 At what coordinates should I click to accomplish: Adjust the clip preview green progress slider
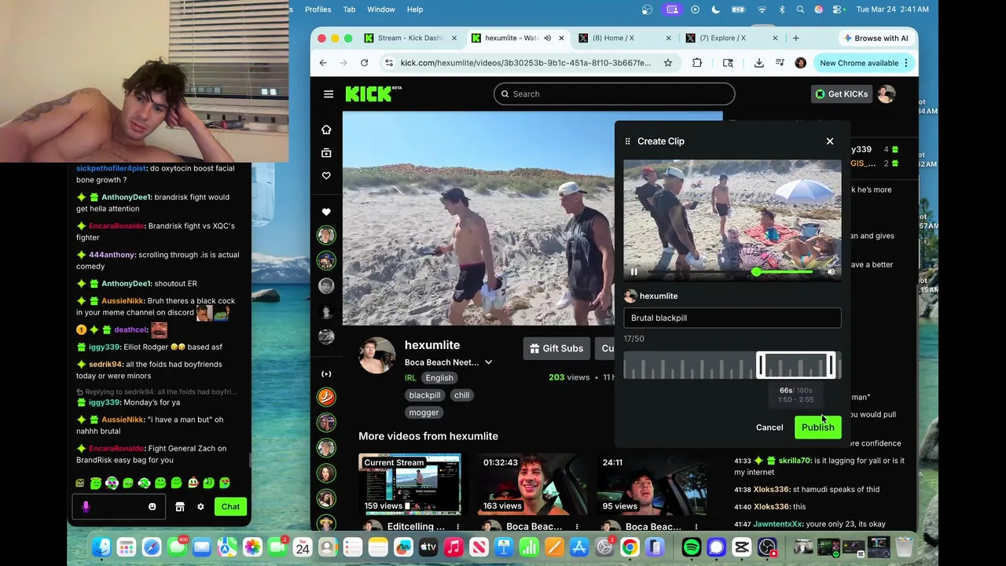[x=756, y=272]
